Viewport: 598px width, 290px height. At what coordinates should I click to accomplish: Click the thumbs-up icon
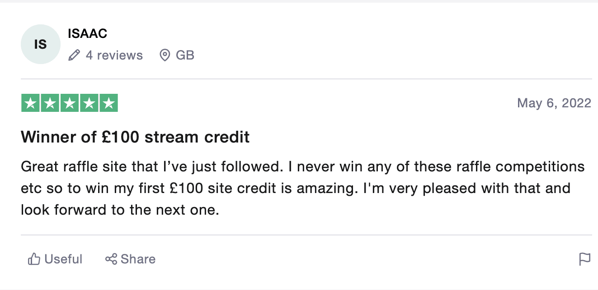34,259
